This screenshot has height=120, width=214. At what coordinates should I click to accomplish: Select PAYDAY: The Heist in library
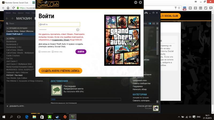tap(14, 75)
